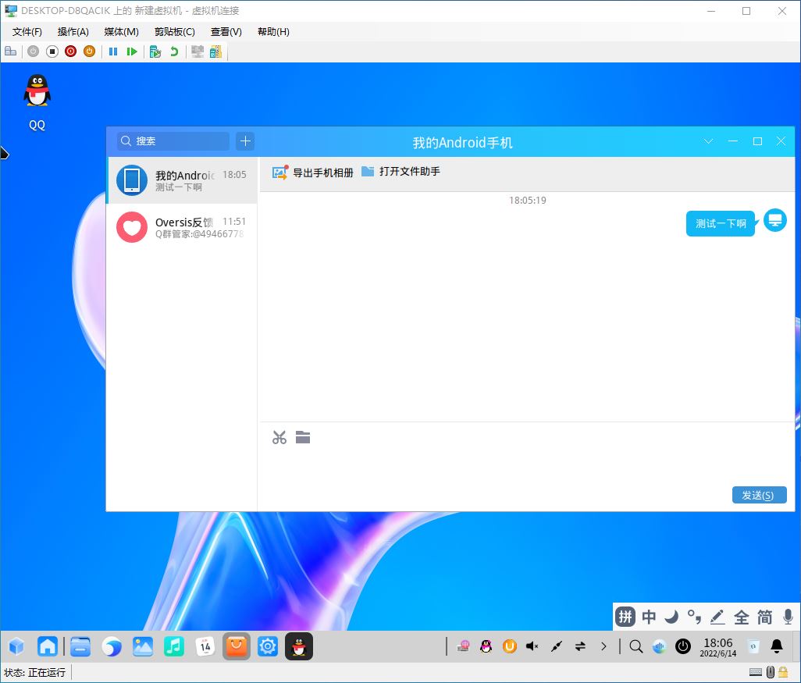The width and height of the screenshot is (801, 683).
Task: Select the Pause virtual machine toolbar icon
Action: 113,51
